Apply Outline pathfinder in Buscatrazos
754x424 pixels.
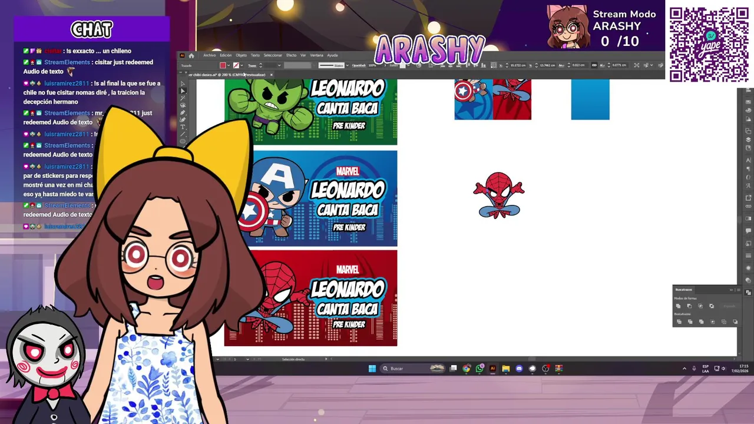click(724, 322)
